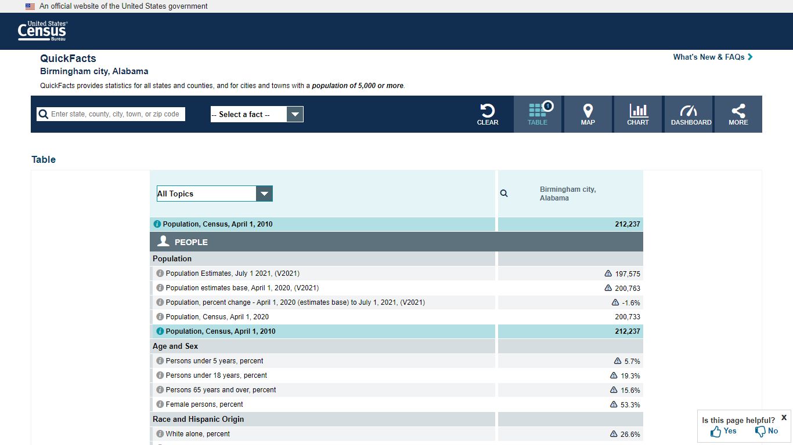Click warning triangle next to 197,575
793x445 pixels.
coord(608,273)
